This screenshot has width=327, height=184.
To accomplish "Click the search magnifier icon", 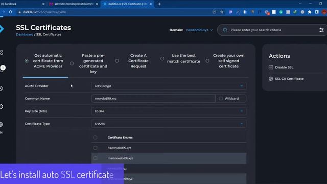I will point(225,30).
